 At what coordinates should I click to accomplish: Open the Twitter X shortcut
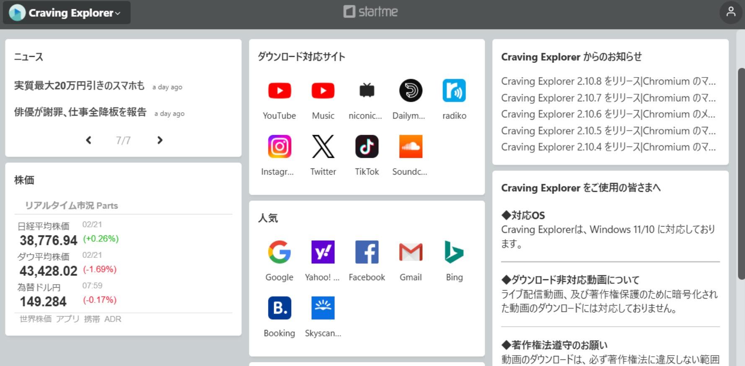point(323,147)
